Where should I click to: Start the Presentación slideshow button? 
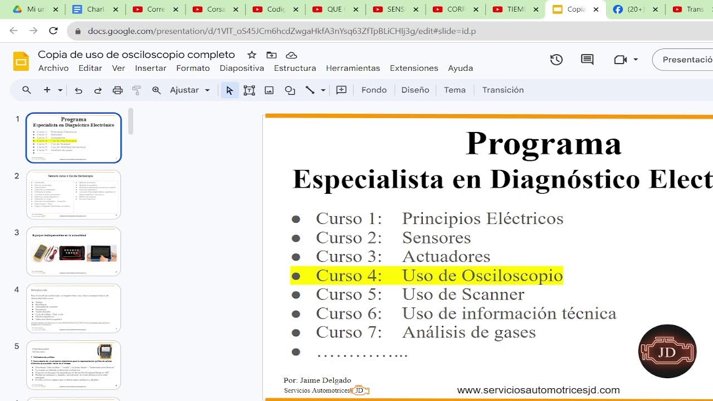(683, 60)
